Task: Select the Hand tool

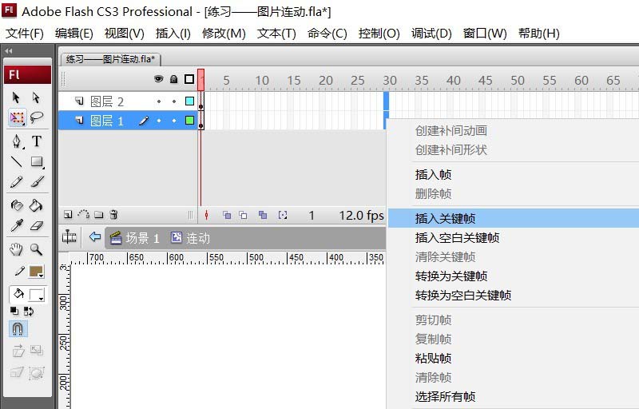Action: [x=16, y=249]
